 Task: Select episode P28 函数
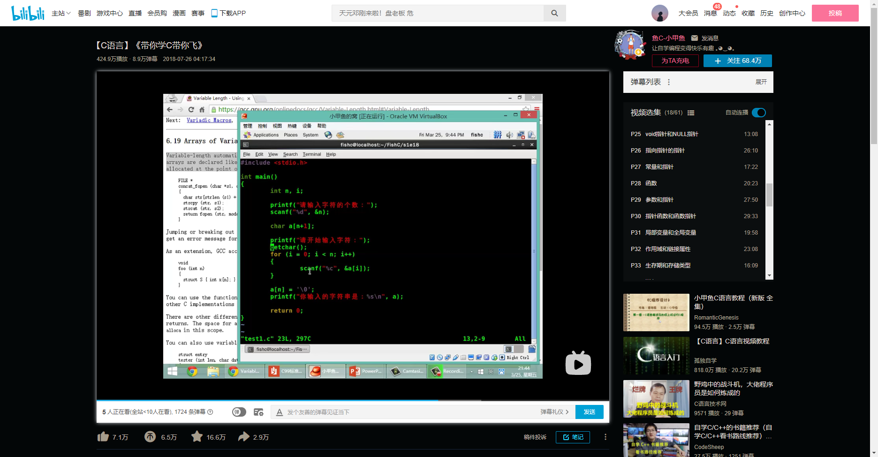point(694,183)
